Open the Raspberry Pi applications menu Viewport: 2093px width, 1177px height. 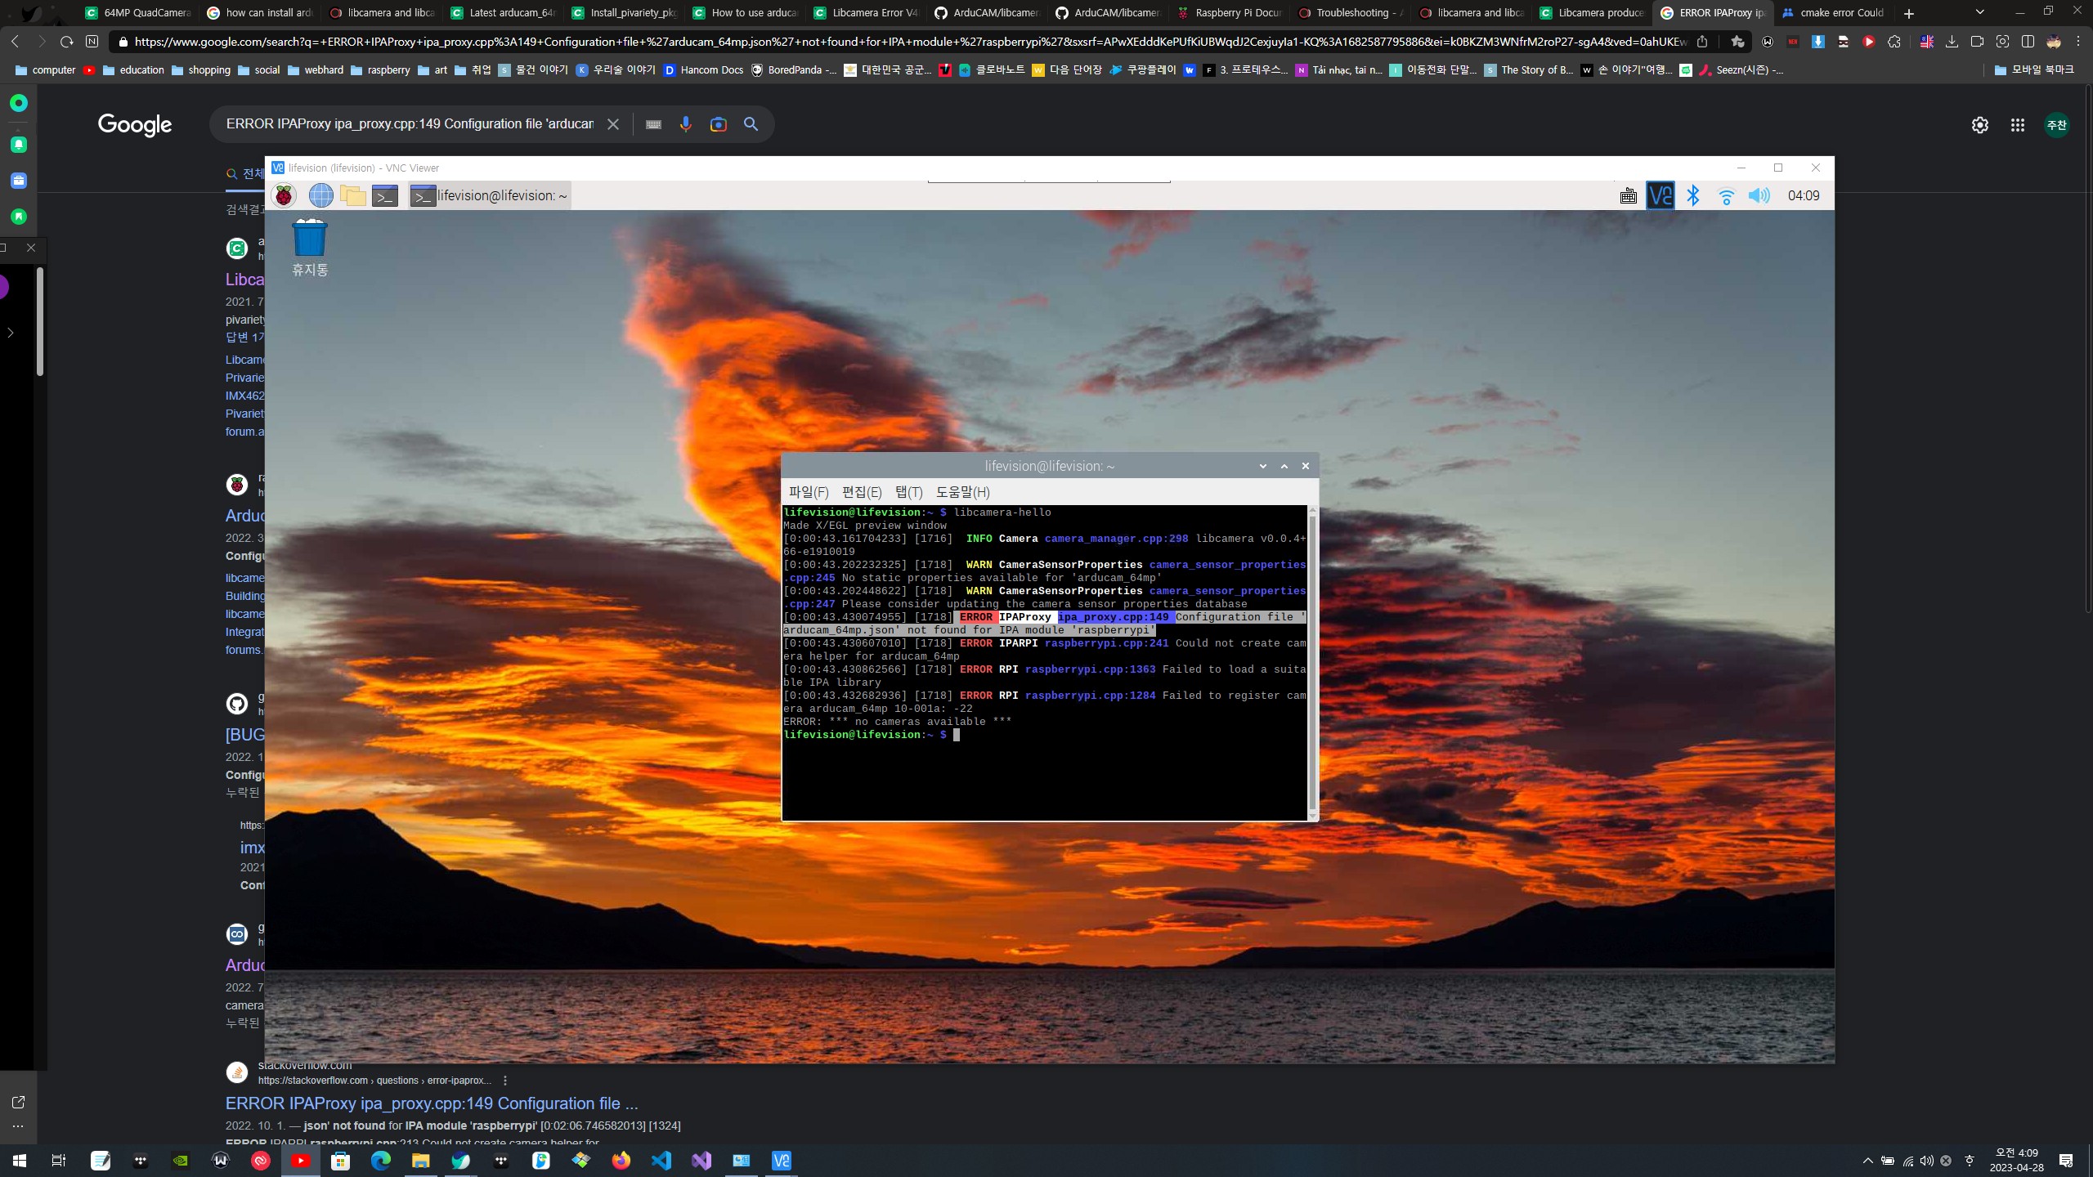[x=284, y=195]
